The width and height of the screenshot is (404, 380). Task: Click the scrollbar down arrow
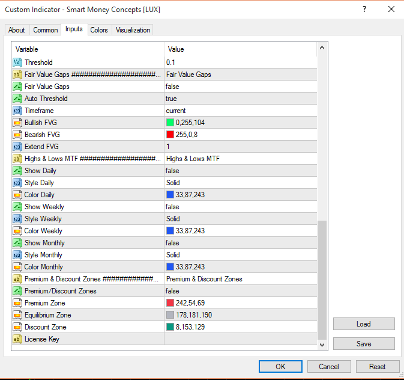point(322,345)
